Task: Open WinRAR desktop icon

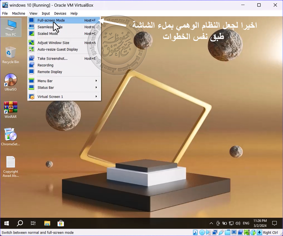Action: tap(11, 110)
